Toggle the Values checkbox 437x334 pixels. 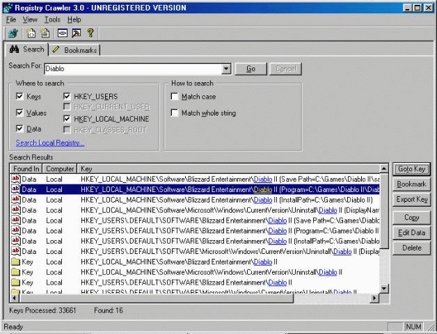coord(19,112)
